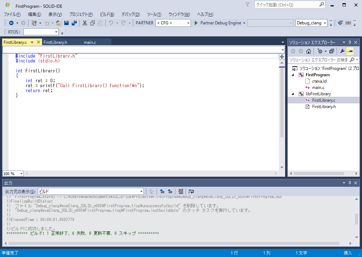This screenshot has height=257, width=362.
Task: Click Home icon in Solution Explorer
Action: pos(309,51)
